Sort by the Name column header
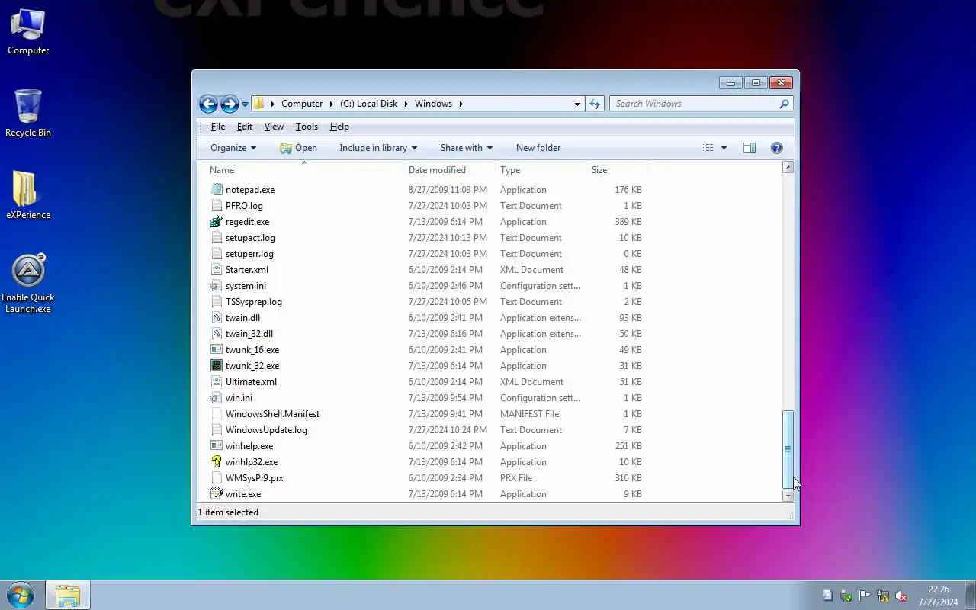This screenshot has height=610, width=976. pyautogui.click(x=304, y=170)
